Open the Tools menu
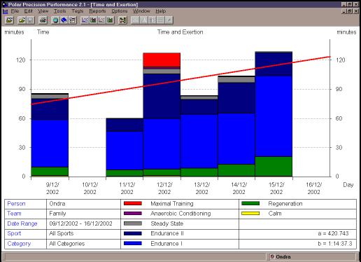Viewport: 361px width, 262px height. click(59, 11)
